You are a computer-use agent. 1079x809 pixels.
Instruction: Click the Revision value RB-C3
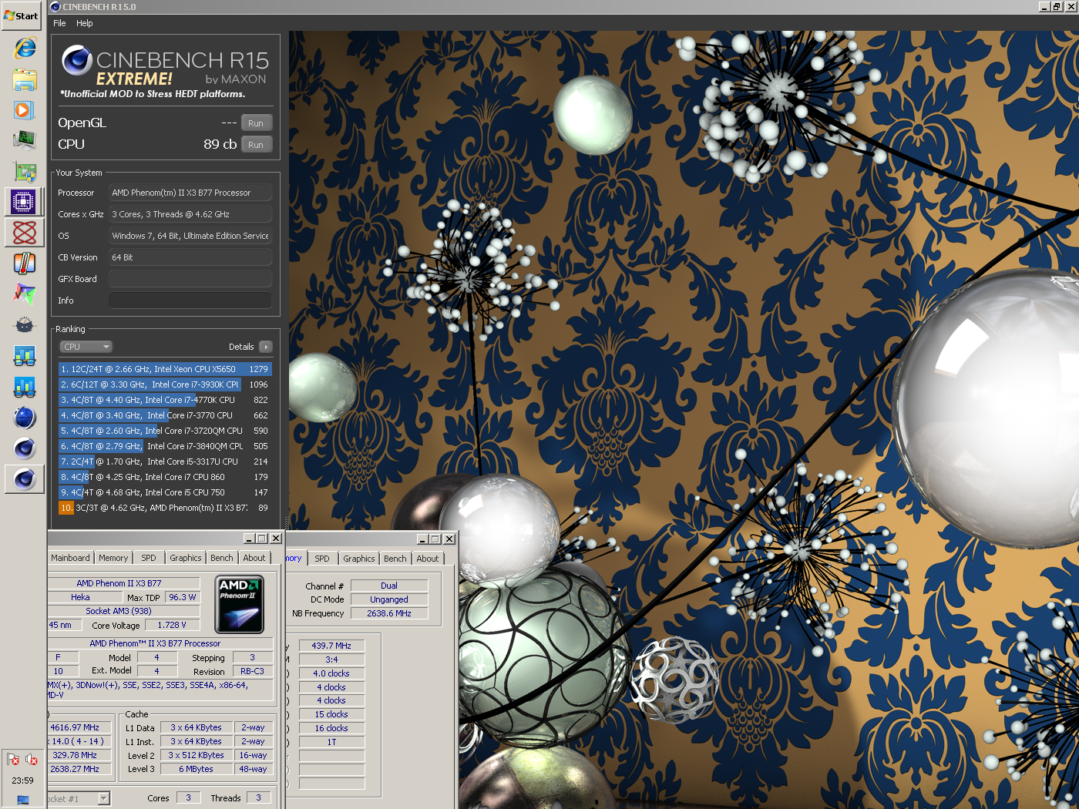tap(252, 671)
